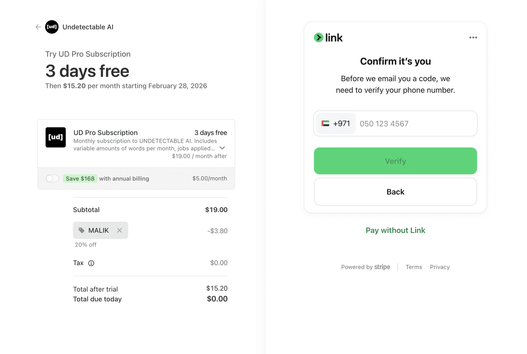Open the +971 country code selector
This screenshot has width=527, height=354.
[x=335, y=124]
